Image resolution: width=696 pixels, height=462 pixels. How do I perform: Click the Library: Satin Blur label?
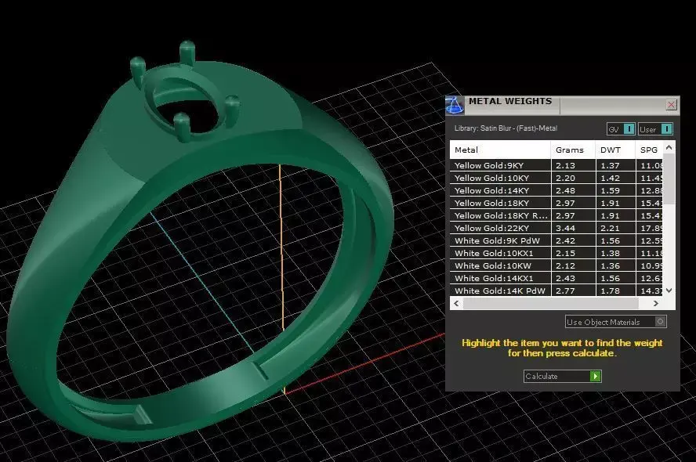[x=506, y=128]
